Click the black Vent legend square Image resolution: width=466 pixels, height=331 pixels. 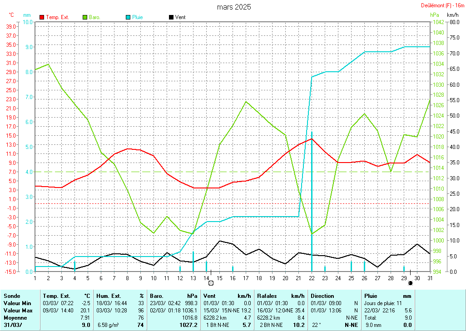click(x=171, y=17)
